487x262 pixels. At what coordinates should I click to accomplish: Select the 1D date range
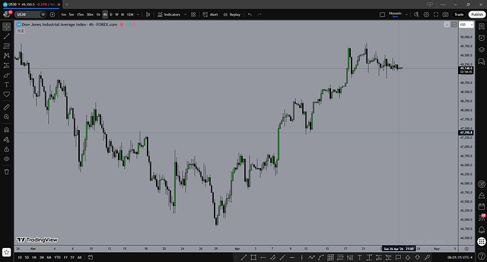click(x=20, y=257)
